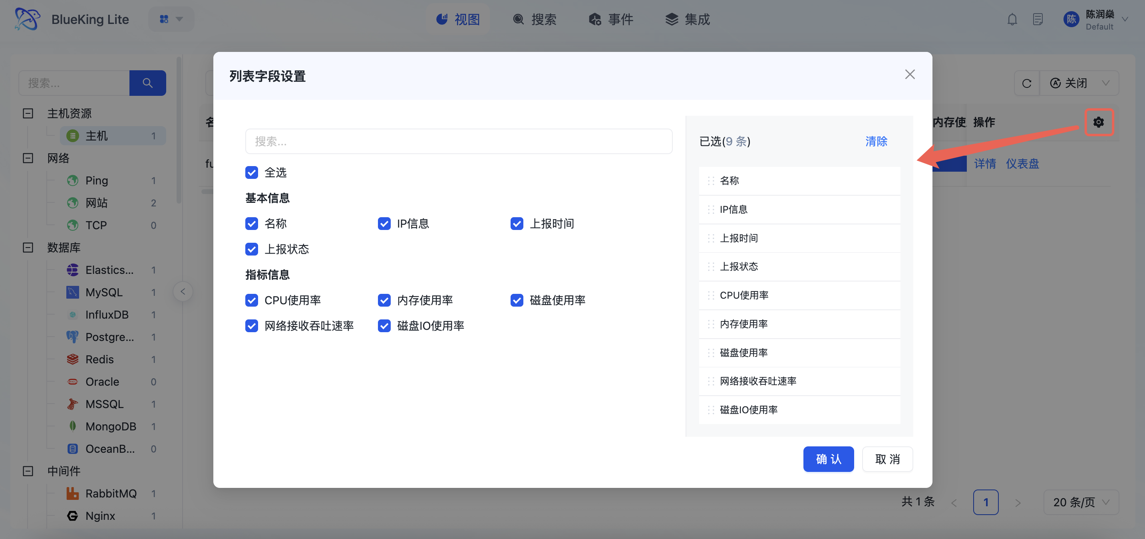Open the app switcher dropdown
The image size is (1145, 539).
pos(171,19)
